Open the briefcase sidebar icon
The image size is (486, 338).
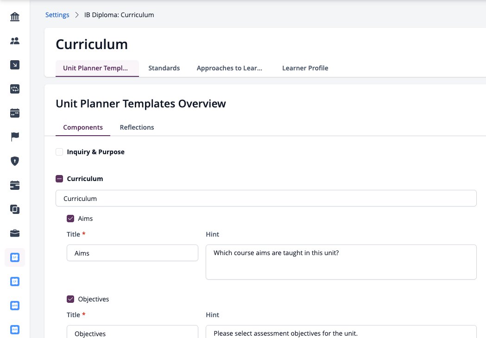14,233
